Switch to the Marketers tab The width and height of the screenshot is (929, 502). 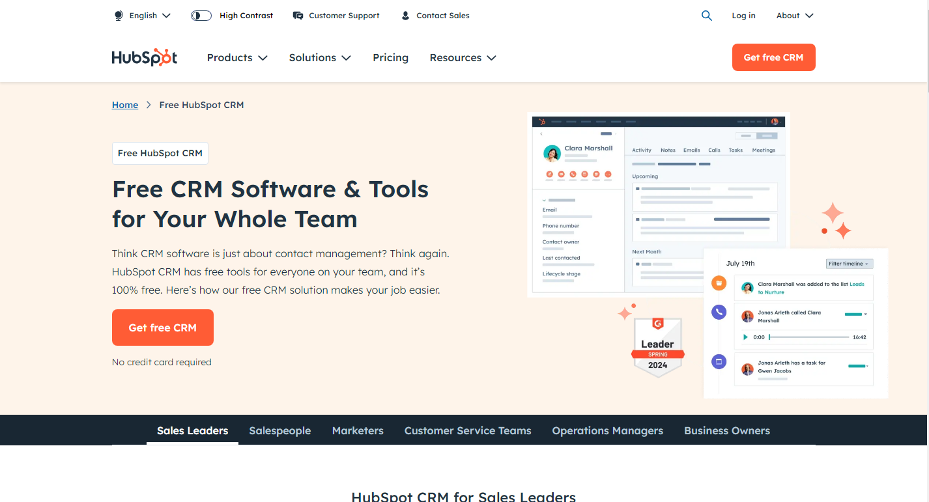[358, 430]
